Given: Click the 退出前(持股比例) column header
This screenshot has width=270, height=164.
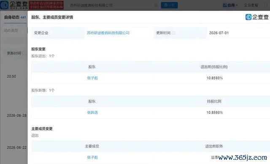Looking at the screenshot, I should (214, 67).
